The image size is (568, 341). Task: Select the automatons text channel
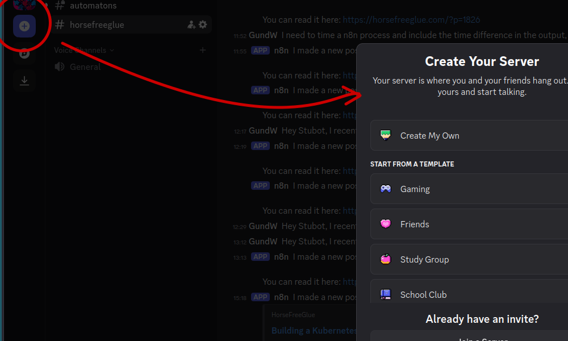tap(93, 6)
